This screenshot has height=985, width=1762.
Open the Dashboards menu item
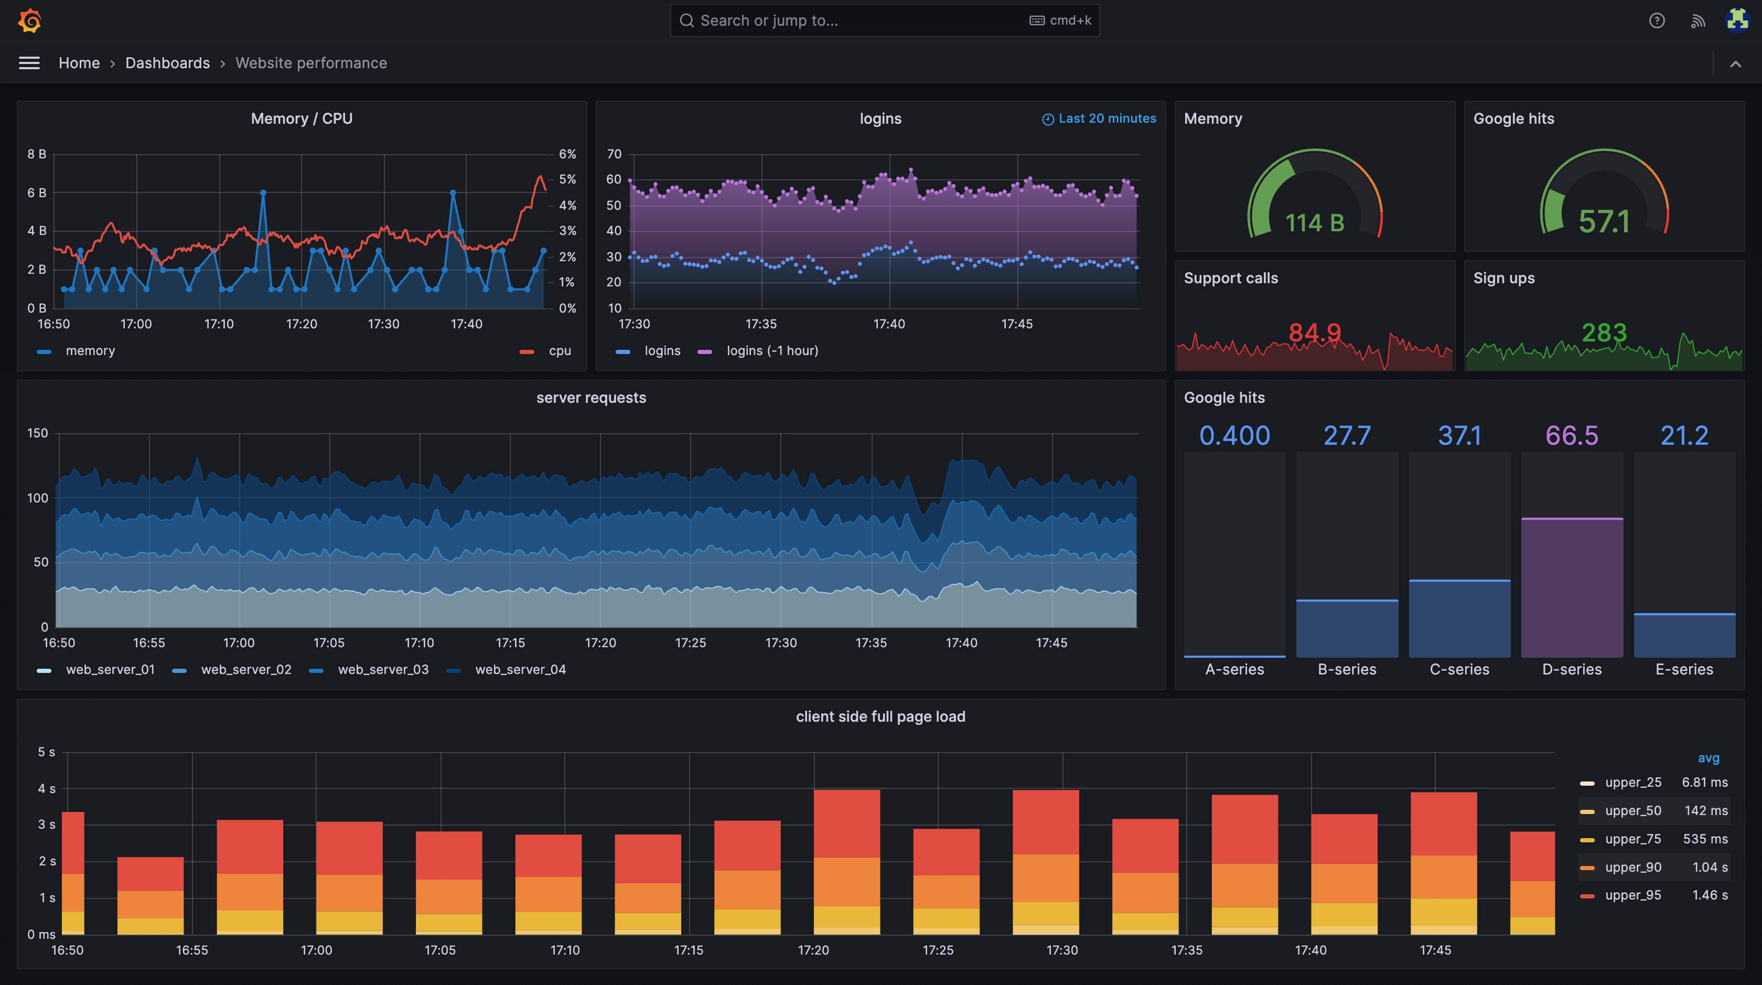pyautogui.click(x=167, y=62)
